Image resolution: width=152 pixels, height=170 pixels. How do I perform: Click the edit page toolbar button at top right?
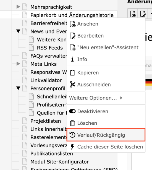pos(143,14)
